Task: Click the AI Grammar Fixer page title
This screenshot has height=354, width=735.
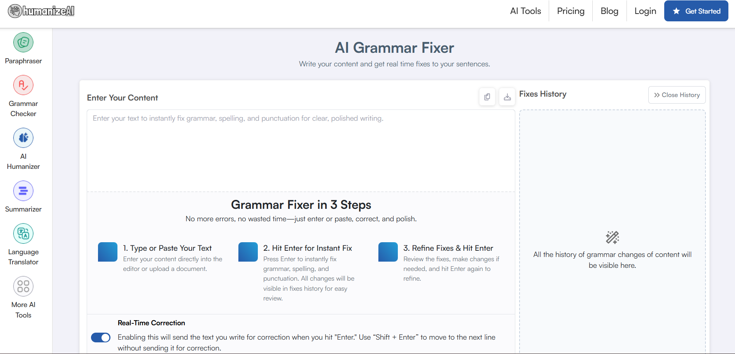Action: (x=394, y=48)
